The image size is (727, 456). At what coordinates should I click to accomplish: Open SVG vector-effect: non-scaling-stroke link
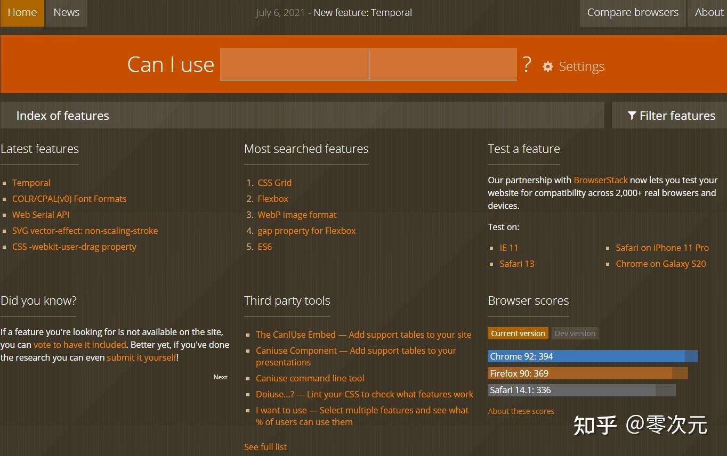click(85, 231)
